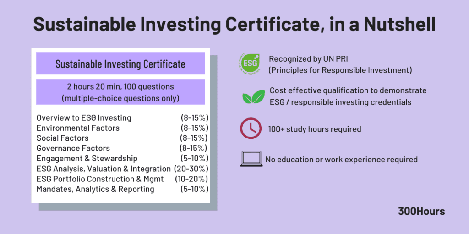The height and width of the screenshot is (234, 469).
Task: Click Mandates, Analytics & Reporting line
Action: pyautogui.click(x=95, y=189)
